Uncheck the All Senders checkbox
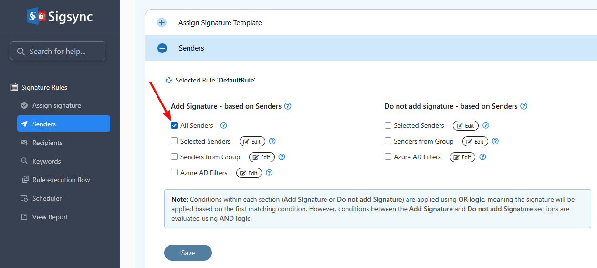 point(174,125)
